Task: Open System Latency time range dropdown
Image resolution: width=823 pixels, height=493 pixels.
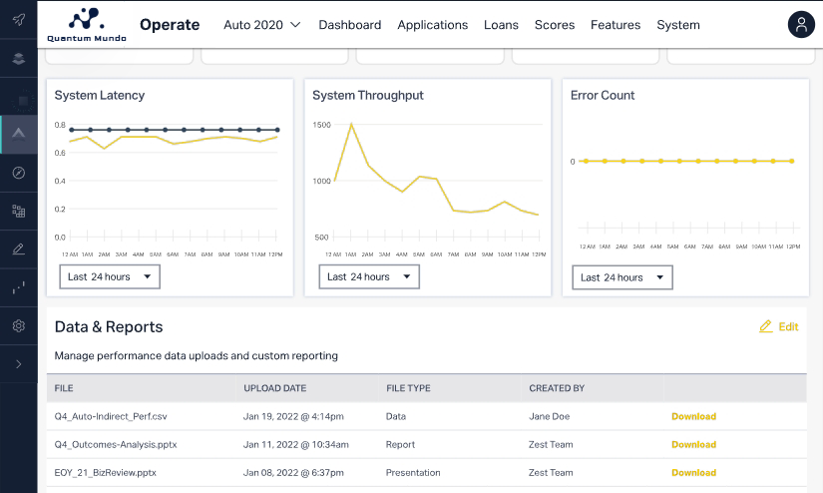Action: tap(110, 276)
